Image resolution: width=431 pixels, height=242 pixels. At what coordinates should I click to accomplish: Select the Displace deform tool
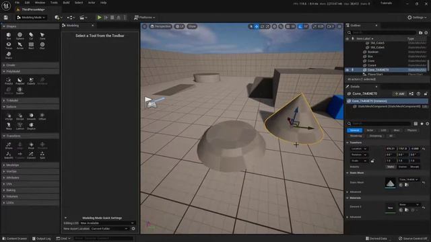tap(31, 126)
